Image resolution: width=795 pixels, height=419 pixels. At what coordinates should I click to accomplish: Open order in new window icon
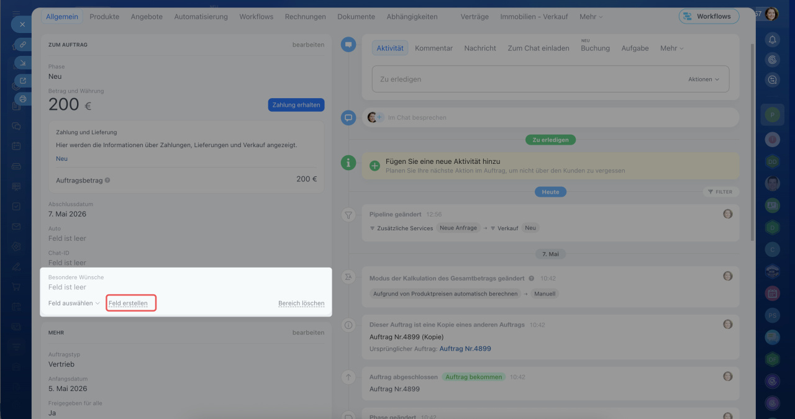[22, 81]
